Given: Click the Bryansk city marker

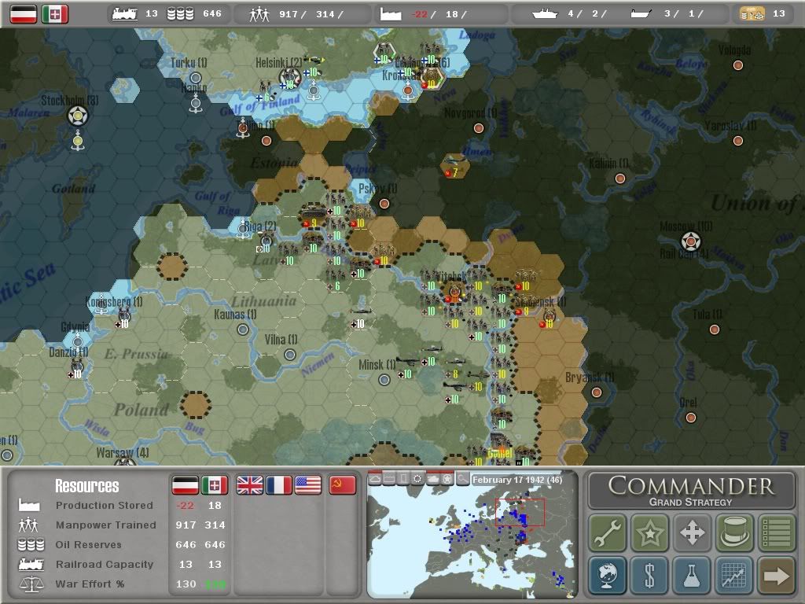Looking at the screenshot, I should tap(597, 392).
